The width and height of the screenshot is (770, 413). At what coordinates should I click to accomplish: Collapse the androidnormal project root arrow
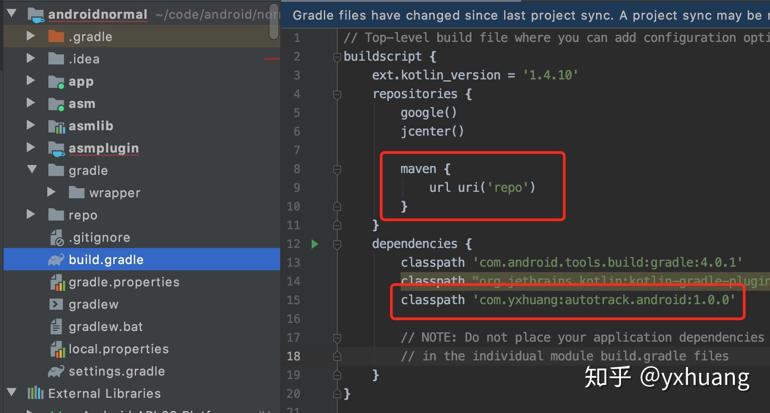point(12,13)
